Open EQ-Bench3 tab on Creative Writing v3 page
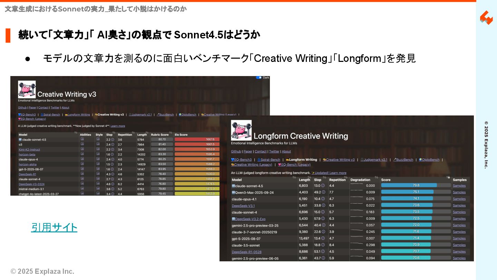This screenshot has height=280, width=497. 27,114
